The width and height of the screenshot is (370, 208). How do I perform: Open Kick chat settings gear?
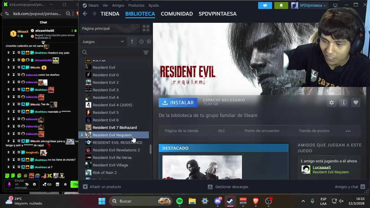pyautogui.click(x=65, y=184)
